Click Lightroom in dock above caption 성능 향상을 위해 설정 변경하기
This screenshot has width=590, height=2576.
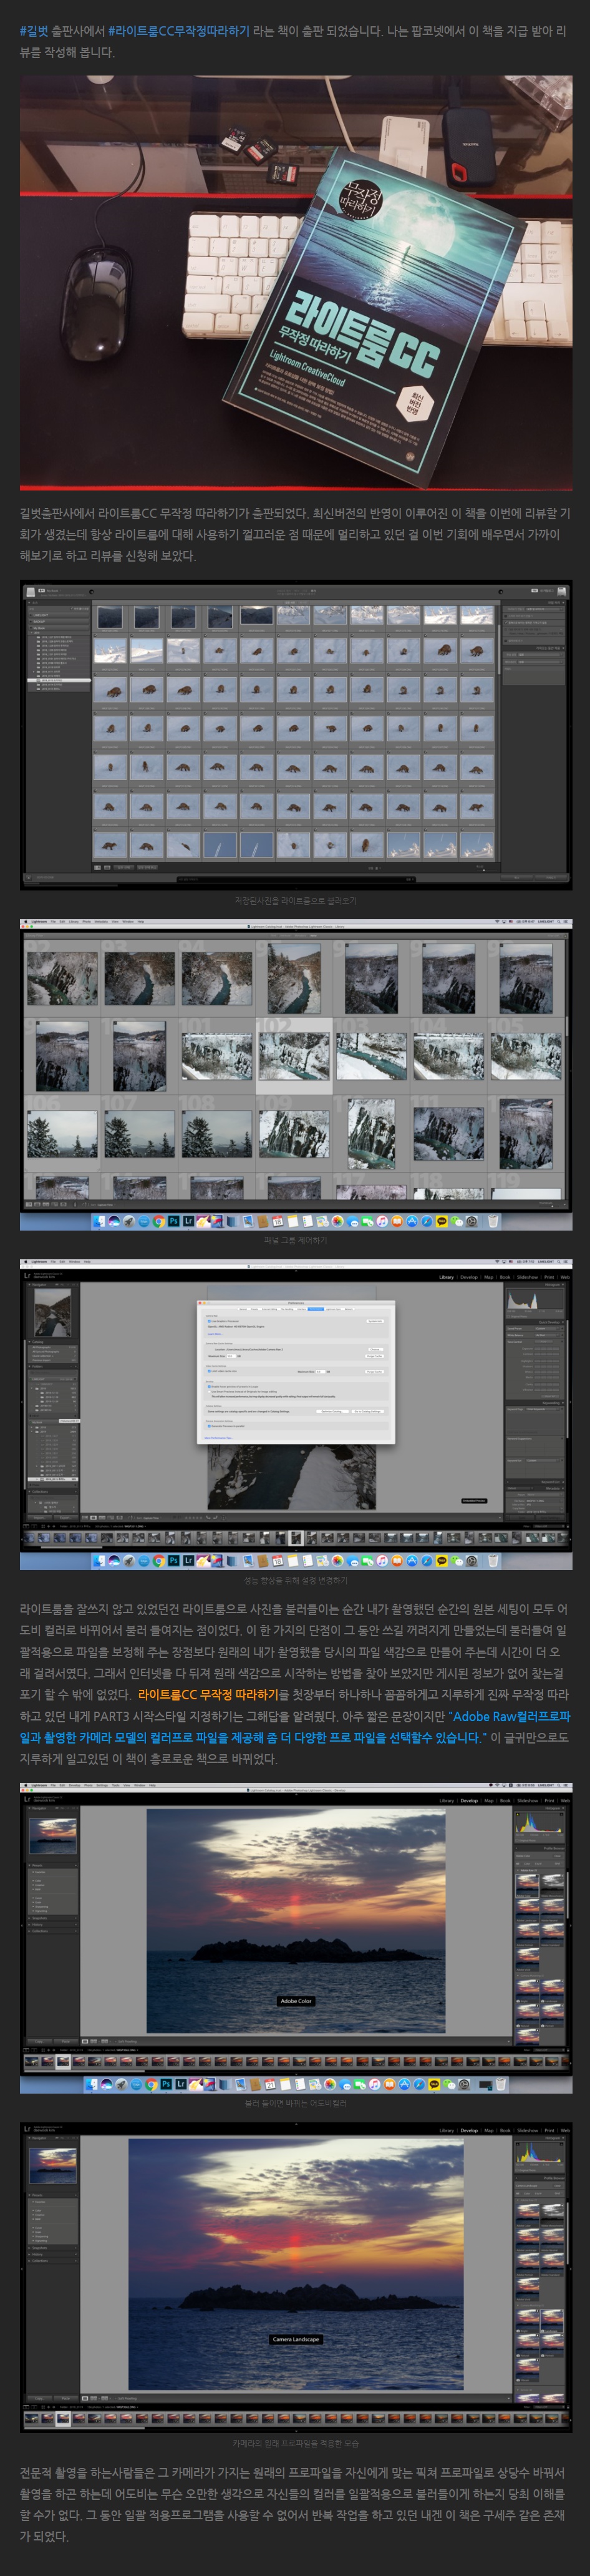click(x=188, y=1560)
